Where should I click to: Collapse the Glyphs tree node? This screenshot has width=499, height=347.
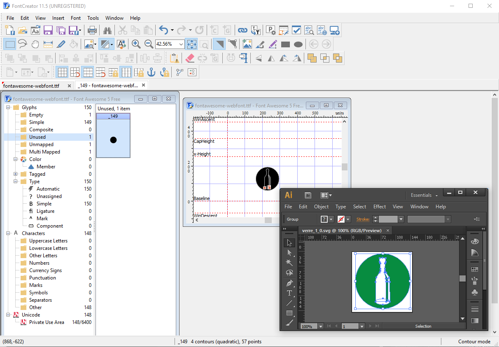pos(8,107)
